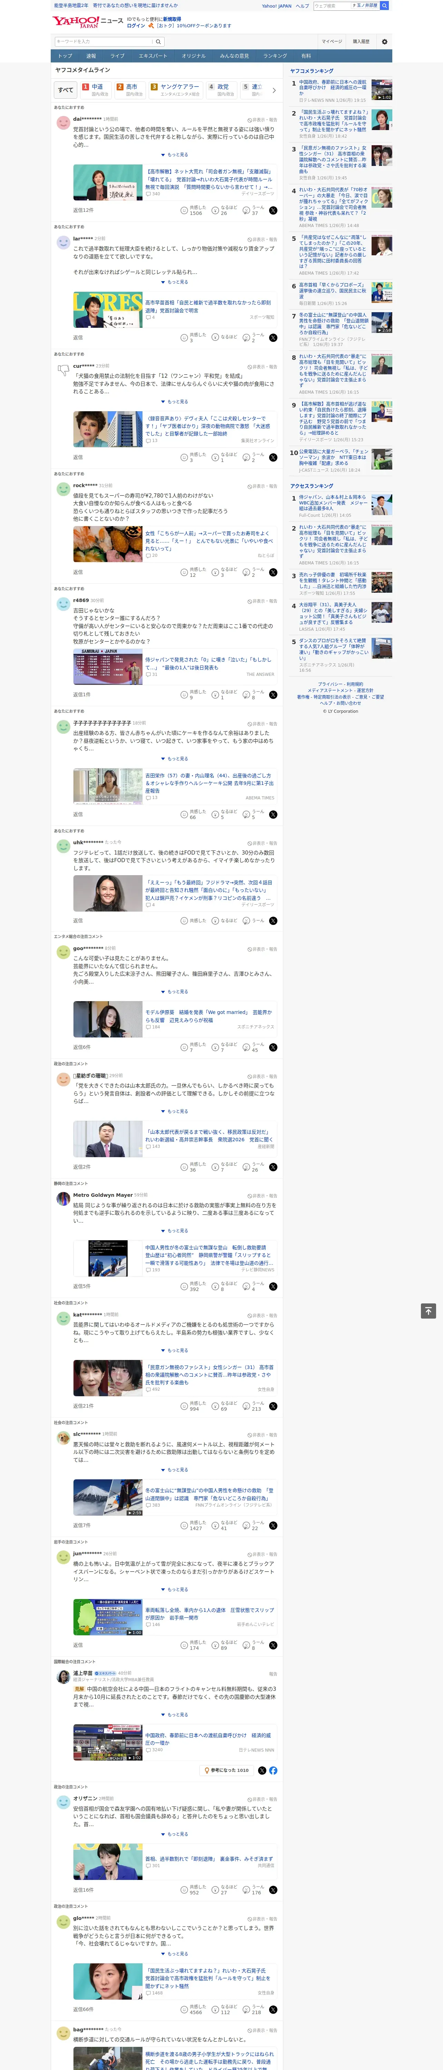Open the 購入履歴 link
The image size is (443, 2070).
(361, 42)
